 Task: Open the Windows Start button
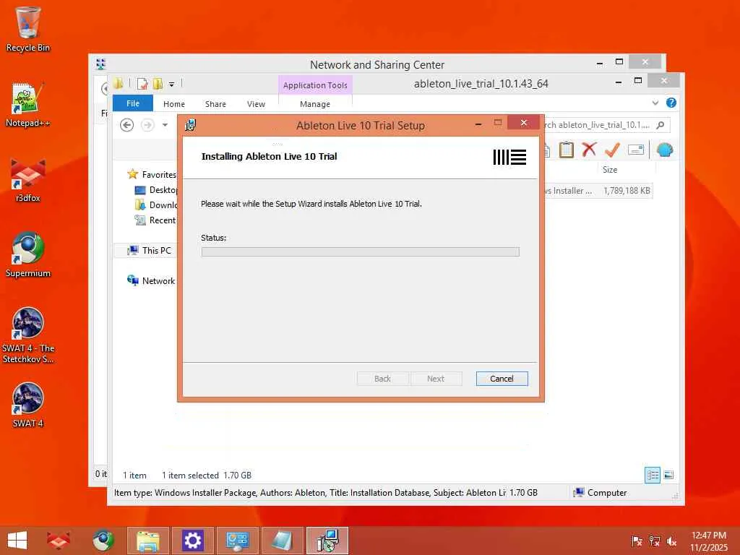(17, 541)
